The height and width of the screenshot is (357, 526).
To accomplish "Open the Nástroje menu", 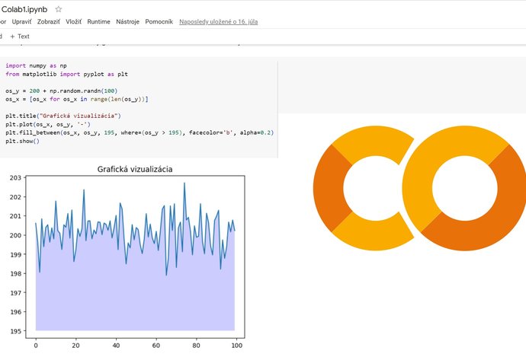I will tap(127, 22).
